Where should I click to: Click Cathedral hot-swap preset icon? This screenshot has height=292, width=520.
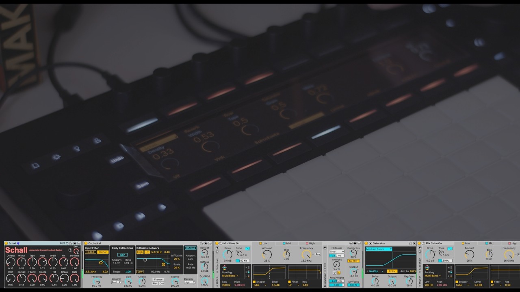point(201,243)
